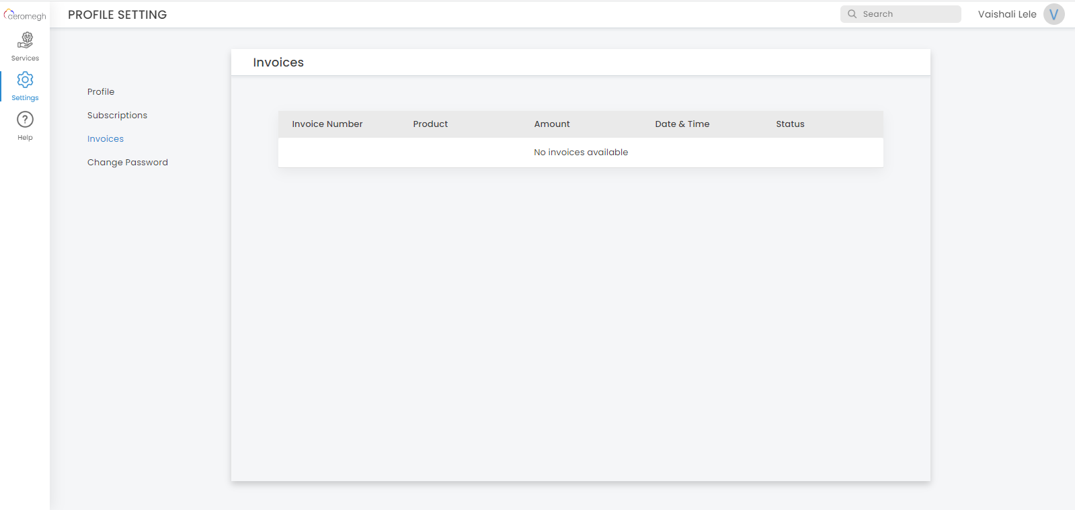Open the Change Password page

point(128,163)
